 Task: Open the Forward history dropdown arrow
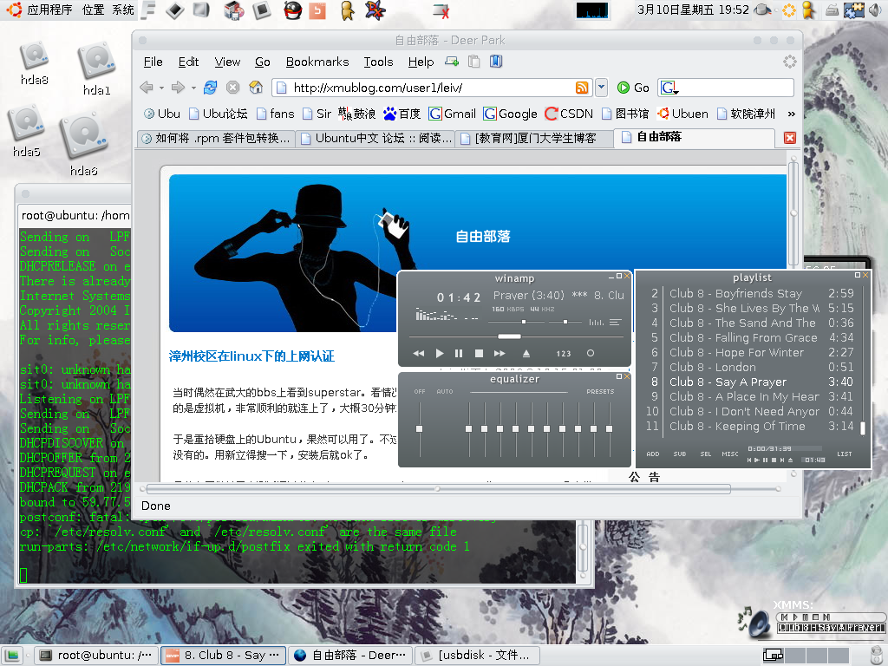(193, 88)
